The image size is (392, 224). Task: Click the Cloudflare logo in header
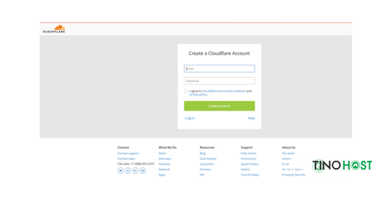(54, 29)
